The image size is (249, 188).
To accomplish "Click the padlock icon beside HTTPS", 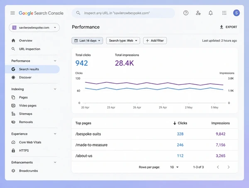I will pyautogui.click(x=13, y=151).
